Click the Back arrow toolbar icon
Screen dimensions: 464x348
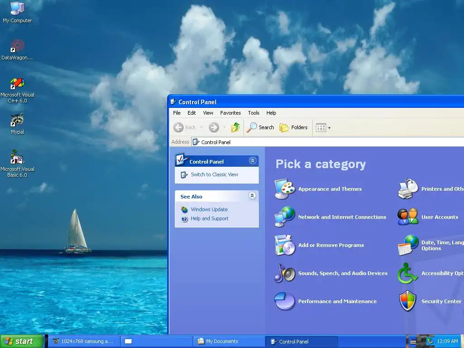(178, 127)
